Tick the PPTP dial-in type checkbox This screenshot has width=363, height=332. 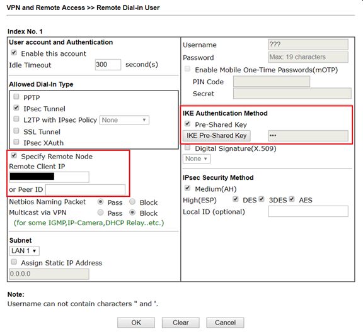[16, 97]
